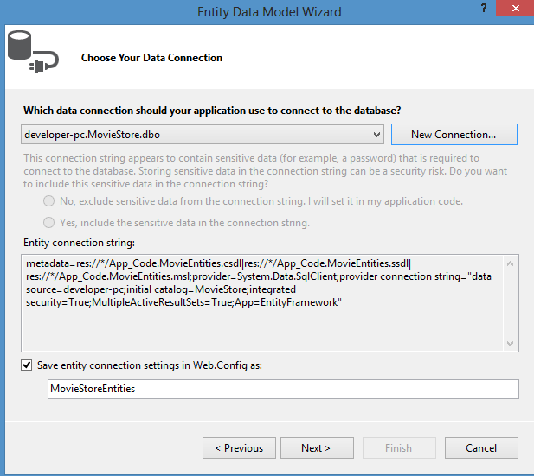
Task: Proceed with the Next button
Action: pos(315,448)
